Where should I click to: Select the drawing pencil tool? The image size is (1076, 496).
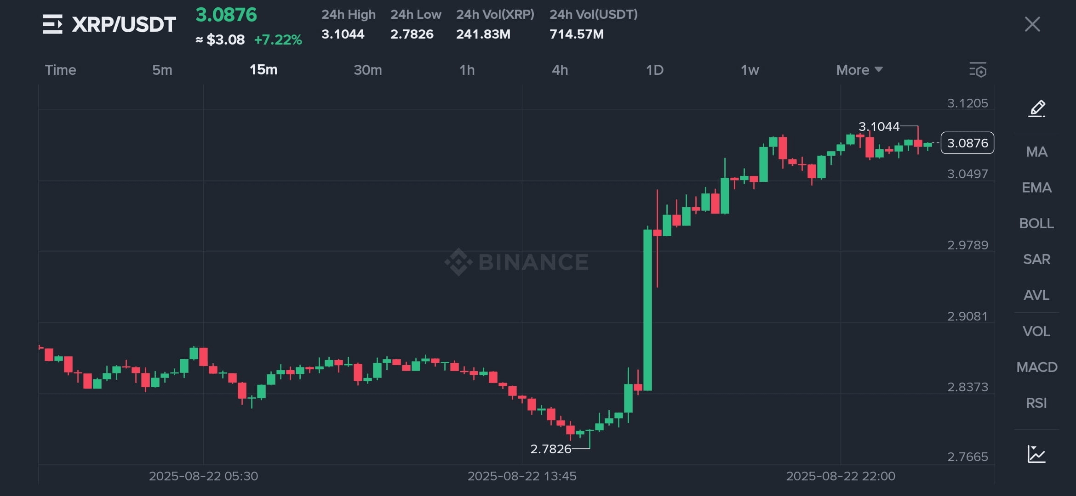point(1036,109)
